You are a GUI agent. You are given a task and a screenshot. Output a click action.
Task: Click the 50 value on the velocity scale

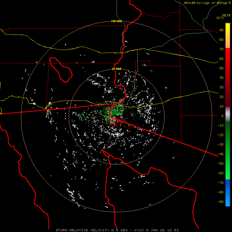click(x=221, y=68)
